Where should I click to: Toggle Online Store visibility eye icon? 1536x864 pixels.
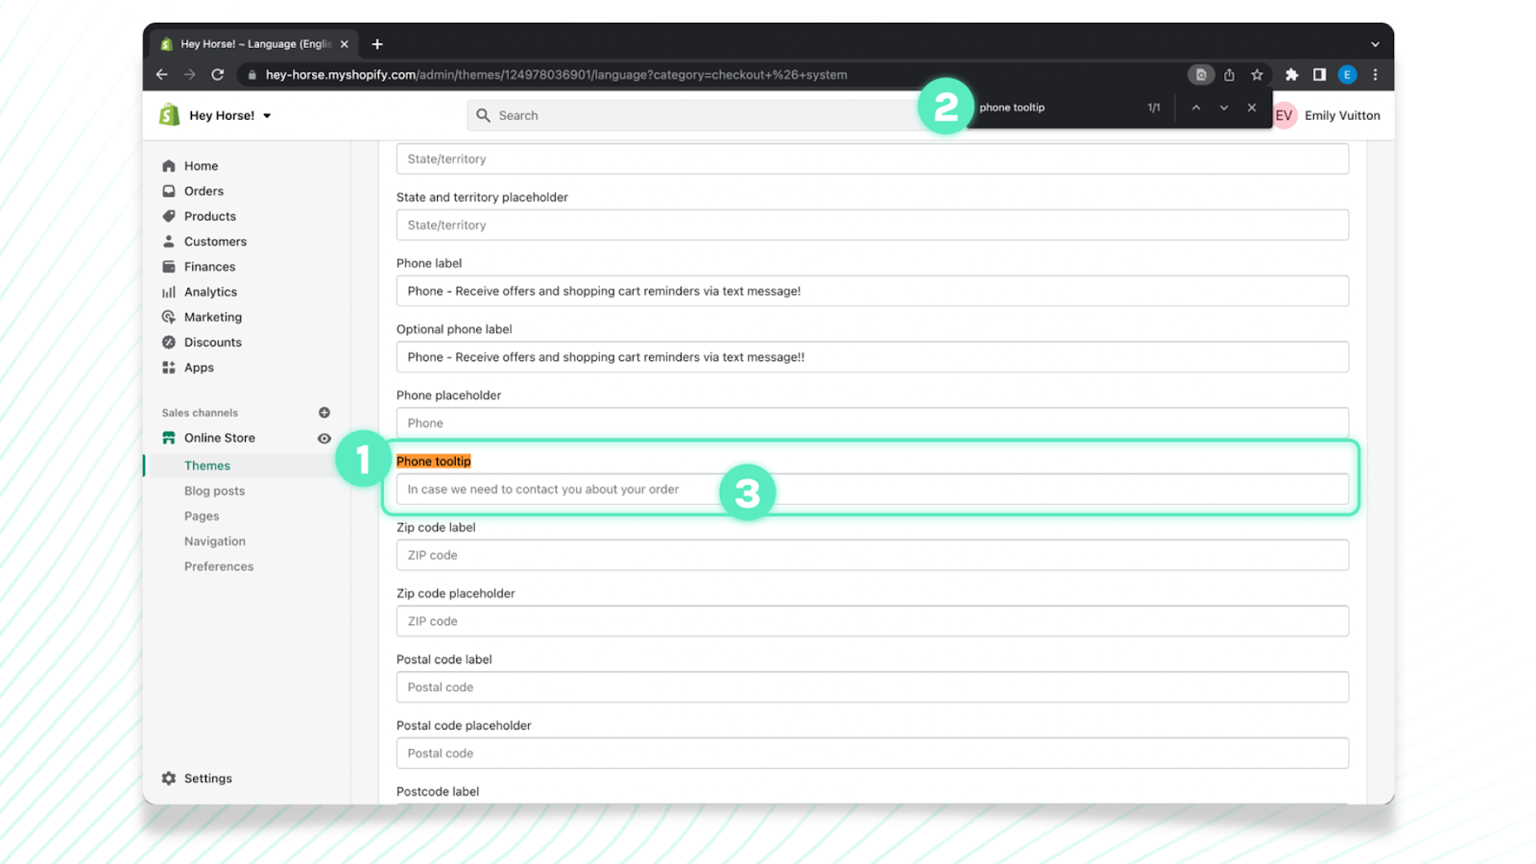(324, 438)
